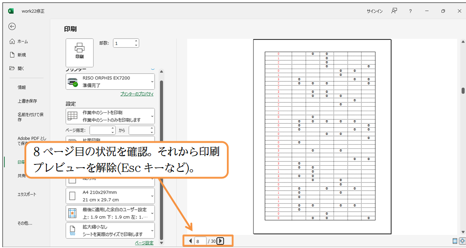
Task: Open the A4 210x297mm paper size dropdown
Action: (x=110, y=196)
